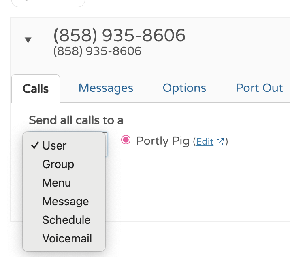Select Group in the routing dropdown

click(58, 164)
